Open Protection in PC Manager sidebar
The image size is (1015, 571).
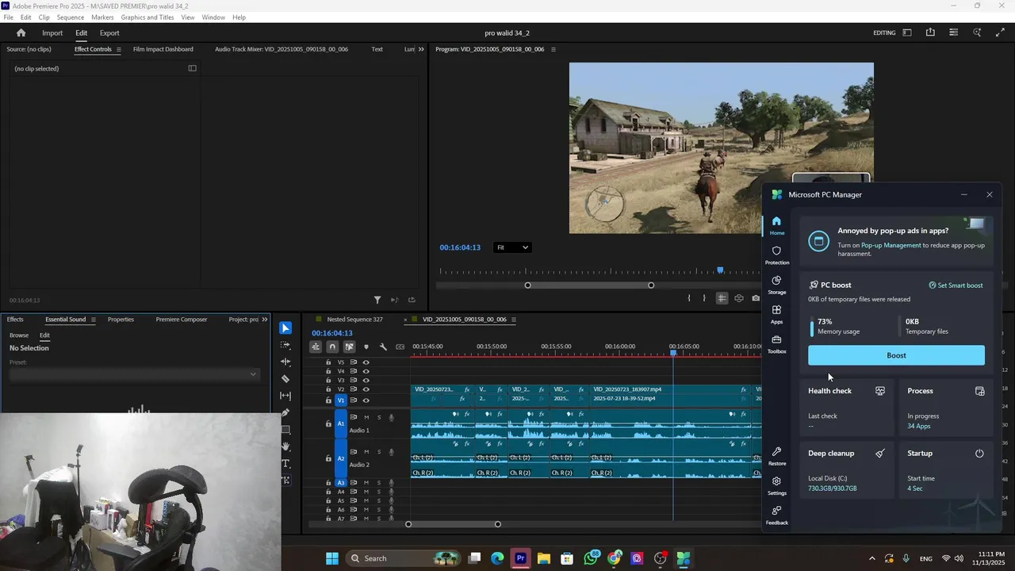(777, 255)
